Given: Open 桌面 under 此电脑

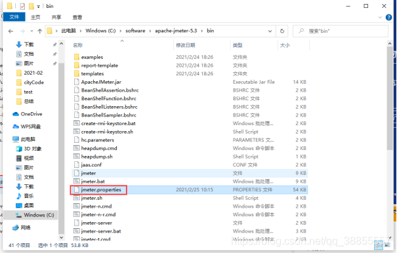Looking at the screenshot, I should [29, 205].
